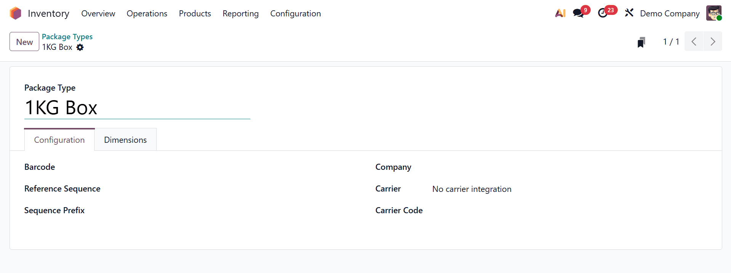This screenshot has width=731, height=273.
Task: Click the Inventory app title
Action: tap(48, 13)
